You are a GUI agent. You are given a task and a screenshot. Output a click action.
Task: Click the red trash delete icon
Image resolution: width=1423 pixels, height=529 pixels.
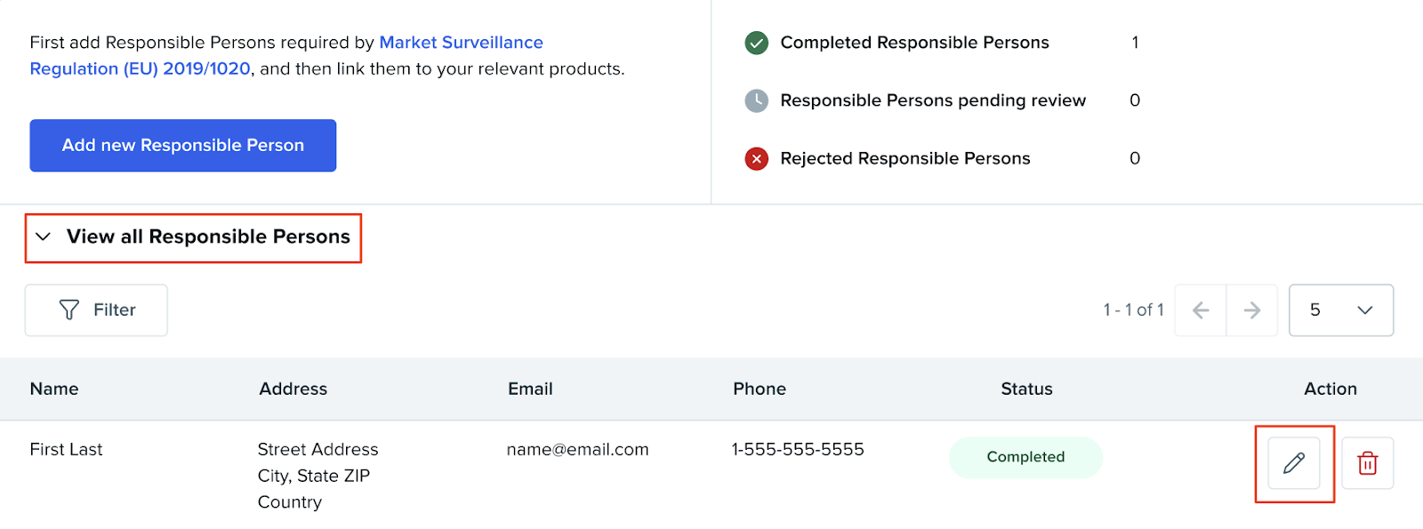click(x=1367, y=463)
